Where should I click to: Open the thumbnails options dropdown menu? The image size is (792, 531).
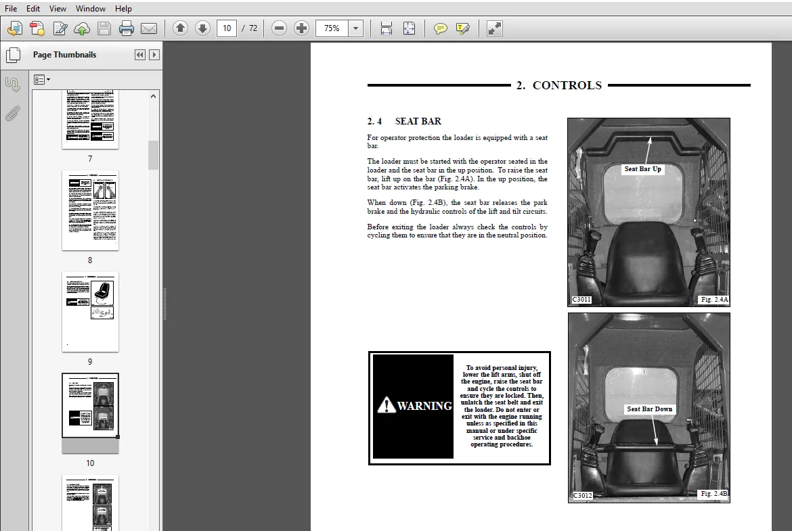42,80
